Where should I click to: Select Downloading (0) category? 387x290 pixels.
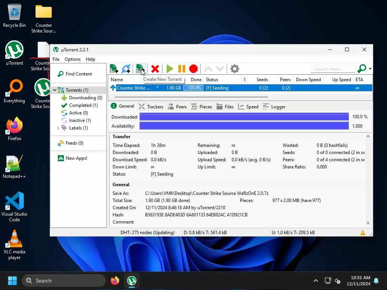click(x=85, y=98)
